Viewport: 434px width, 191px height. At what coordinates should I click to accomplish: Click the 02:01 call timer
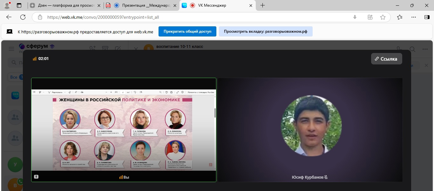pos(44,59)
